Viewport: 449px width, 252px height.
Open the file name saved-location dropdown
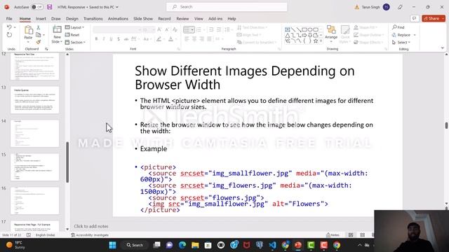[117, 7]
